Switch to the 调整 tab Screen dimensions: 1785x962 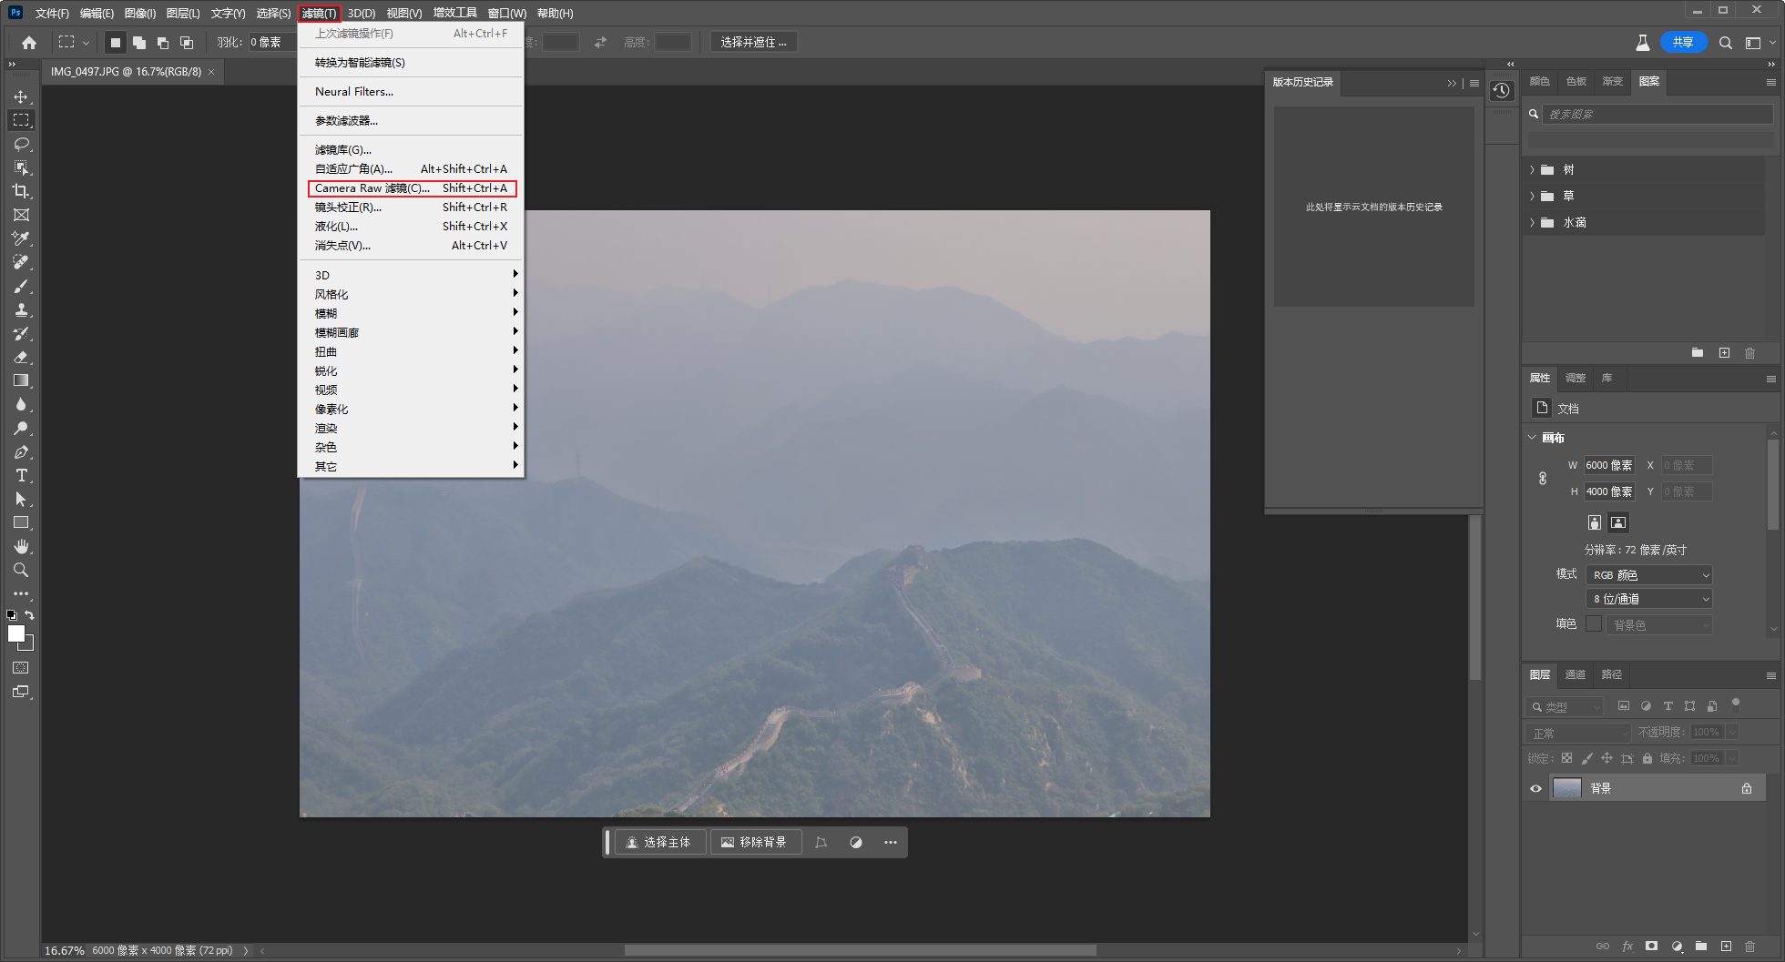tap(1576, 378)
